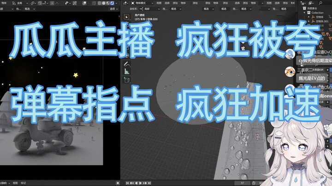The height and width of the screenshot is (186, 332).
Task: Open the snapping options increment icon
Action: pyautogui.click(x=45, y=3)
